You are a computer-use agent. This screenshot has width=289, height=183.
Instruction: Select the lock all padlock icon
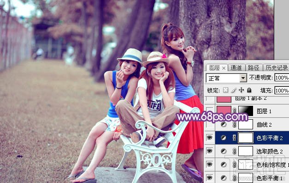[249, 90]
